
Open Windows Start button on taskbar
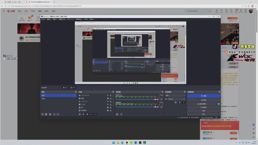click(x=114, y=142)
